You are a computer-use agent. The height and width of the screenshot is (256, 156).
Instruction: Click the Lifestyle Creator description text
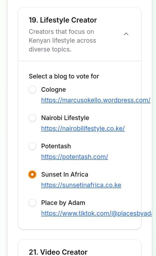(62, 40)
